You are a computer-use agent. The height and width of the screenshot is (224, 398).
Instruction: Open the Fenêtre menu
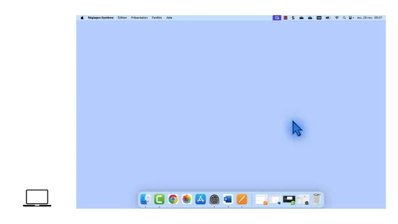click(x=157, y=18)
